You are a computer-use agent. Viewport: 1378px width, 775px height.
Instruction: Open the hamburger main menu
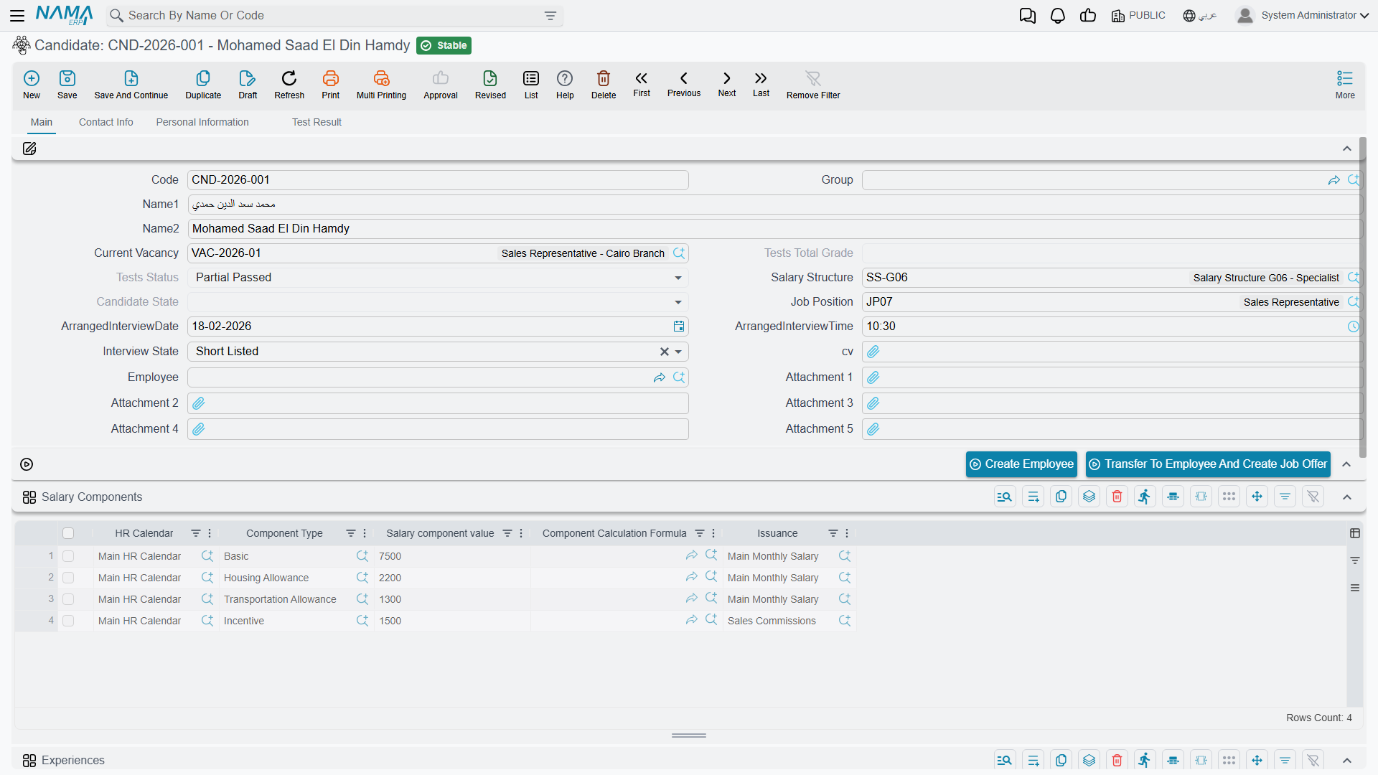pos(18,15)
